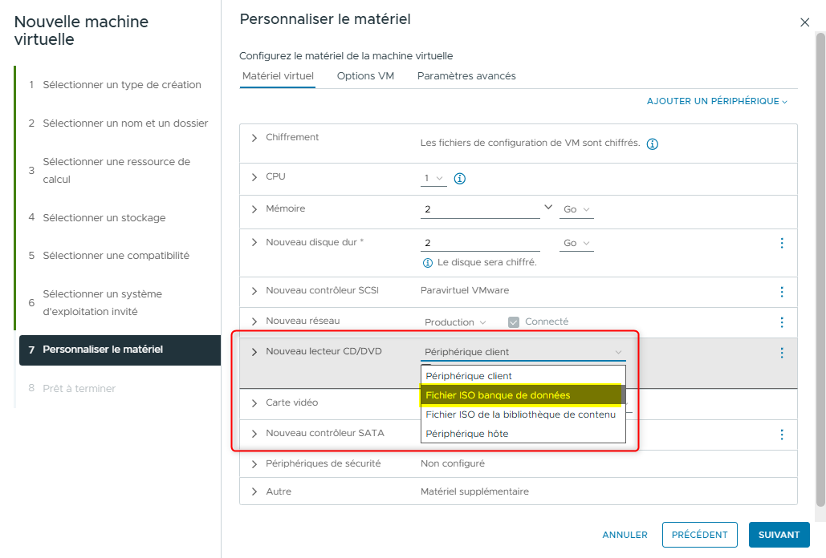Viewport: 826px width, 558px height.
Task: Open the Production network dropdown
Action: [x=455, y=322]
